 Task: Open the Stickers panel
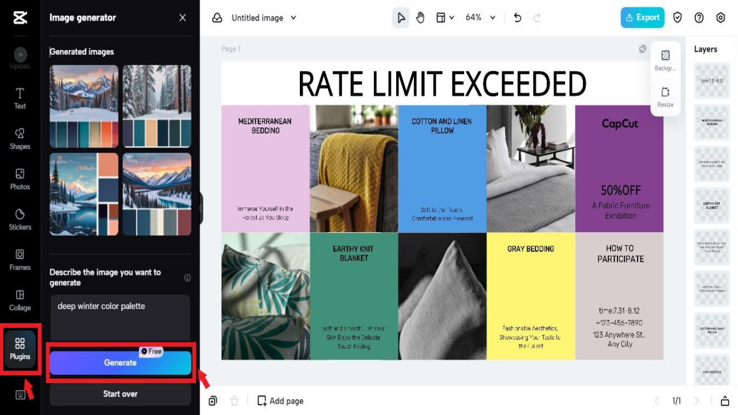tap(20, 221)
